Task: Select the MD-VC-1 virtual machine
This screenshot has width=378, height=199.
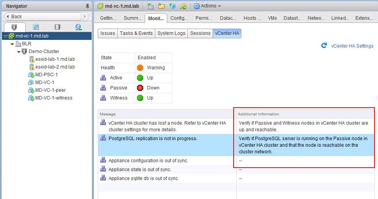Action: [x=45, y=82]
